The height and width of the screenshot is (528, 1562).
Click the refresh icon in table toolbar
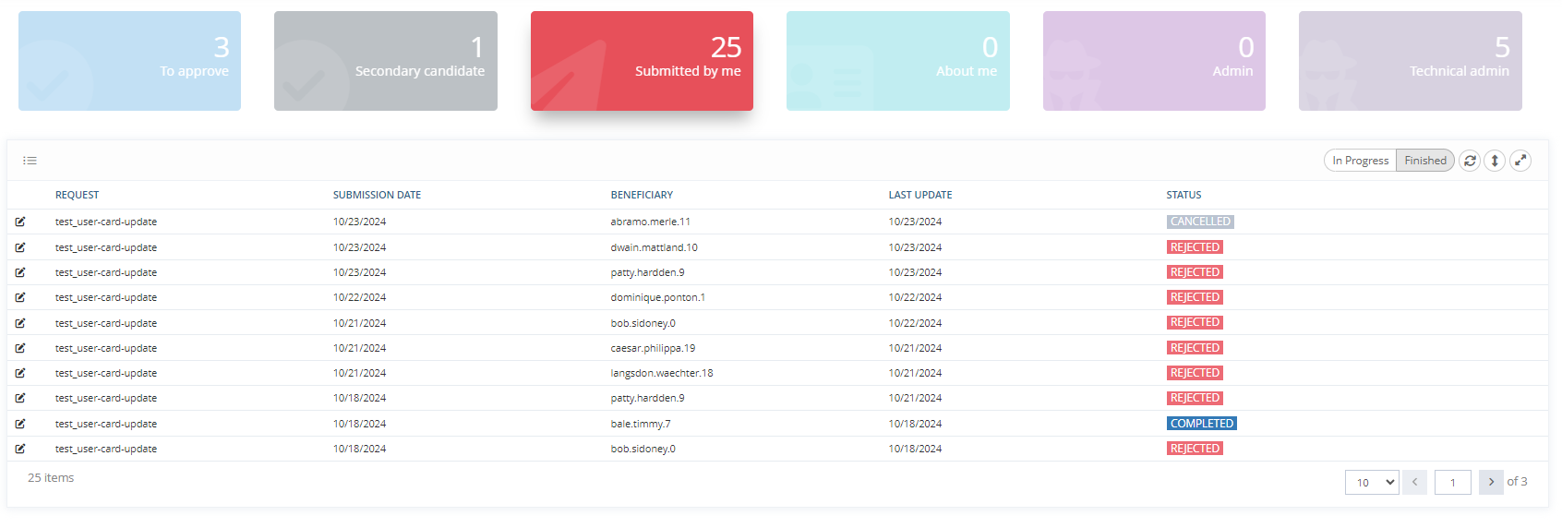[x=1470, y=161]
